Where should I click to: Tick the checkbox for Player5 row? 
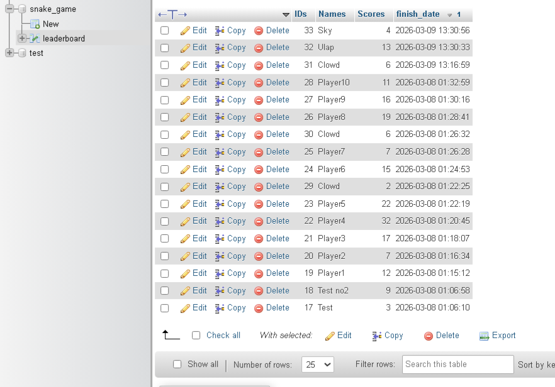(x=165, y=204)
